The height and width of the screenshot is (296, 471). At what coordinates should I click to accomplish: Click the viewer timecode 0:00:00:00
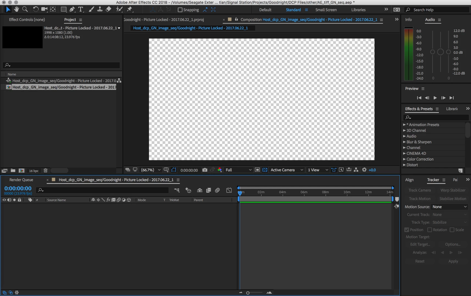point(189,170)
